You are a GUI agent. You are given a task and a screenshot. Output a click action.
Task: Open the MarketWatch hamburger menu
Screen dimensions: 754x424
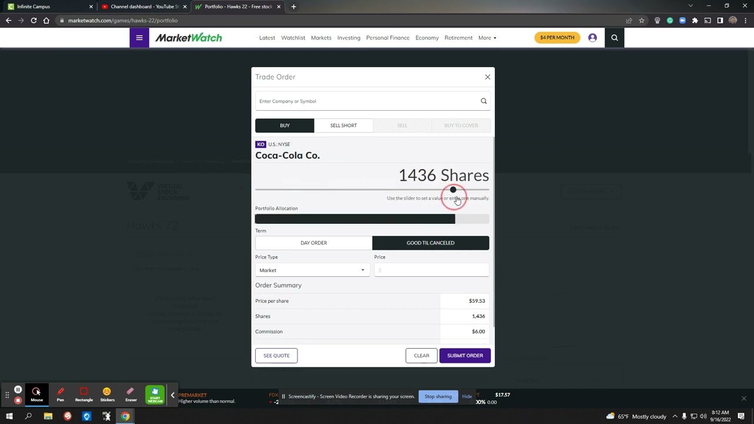point(139,38)
